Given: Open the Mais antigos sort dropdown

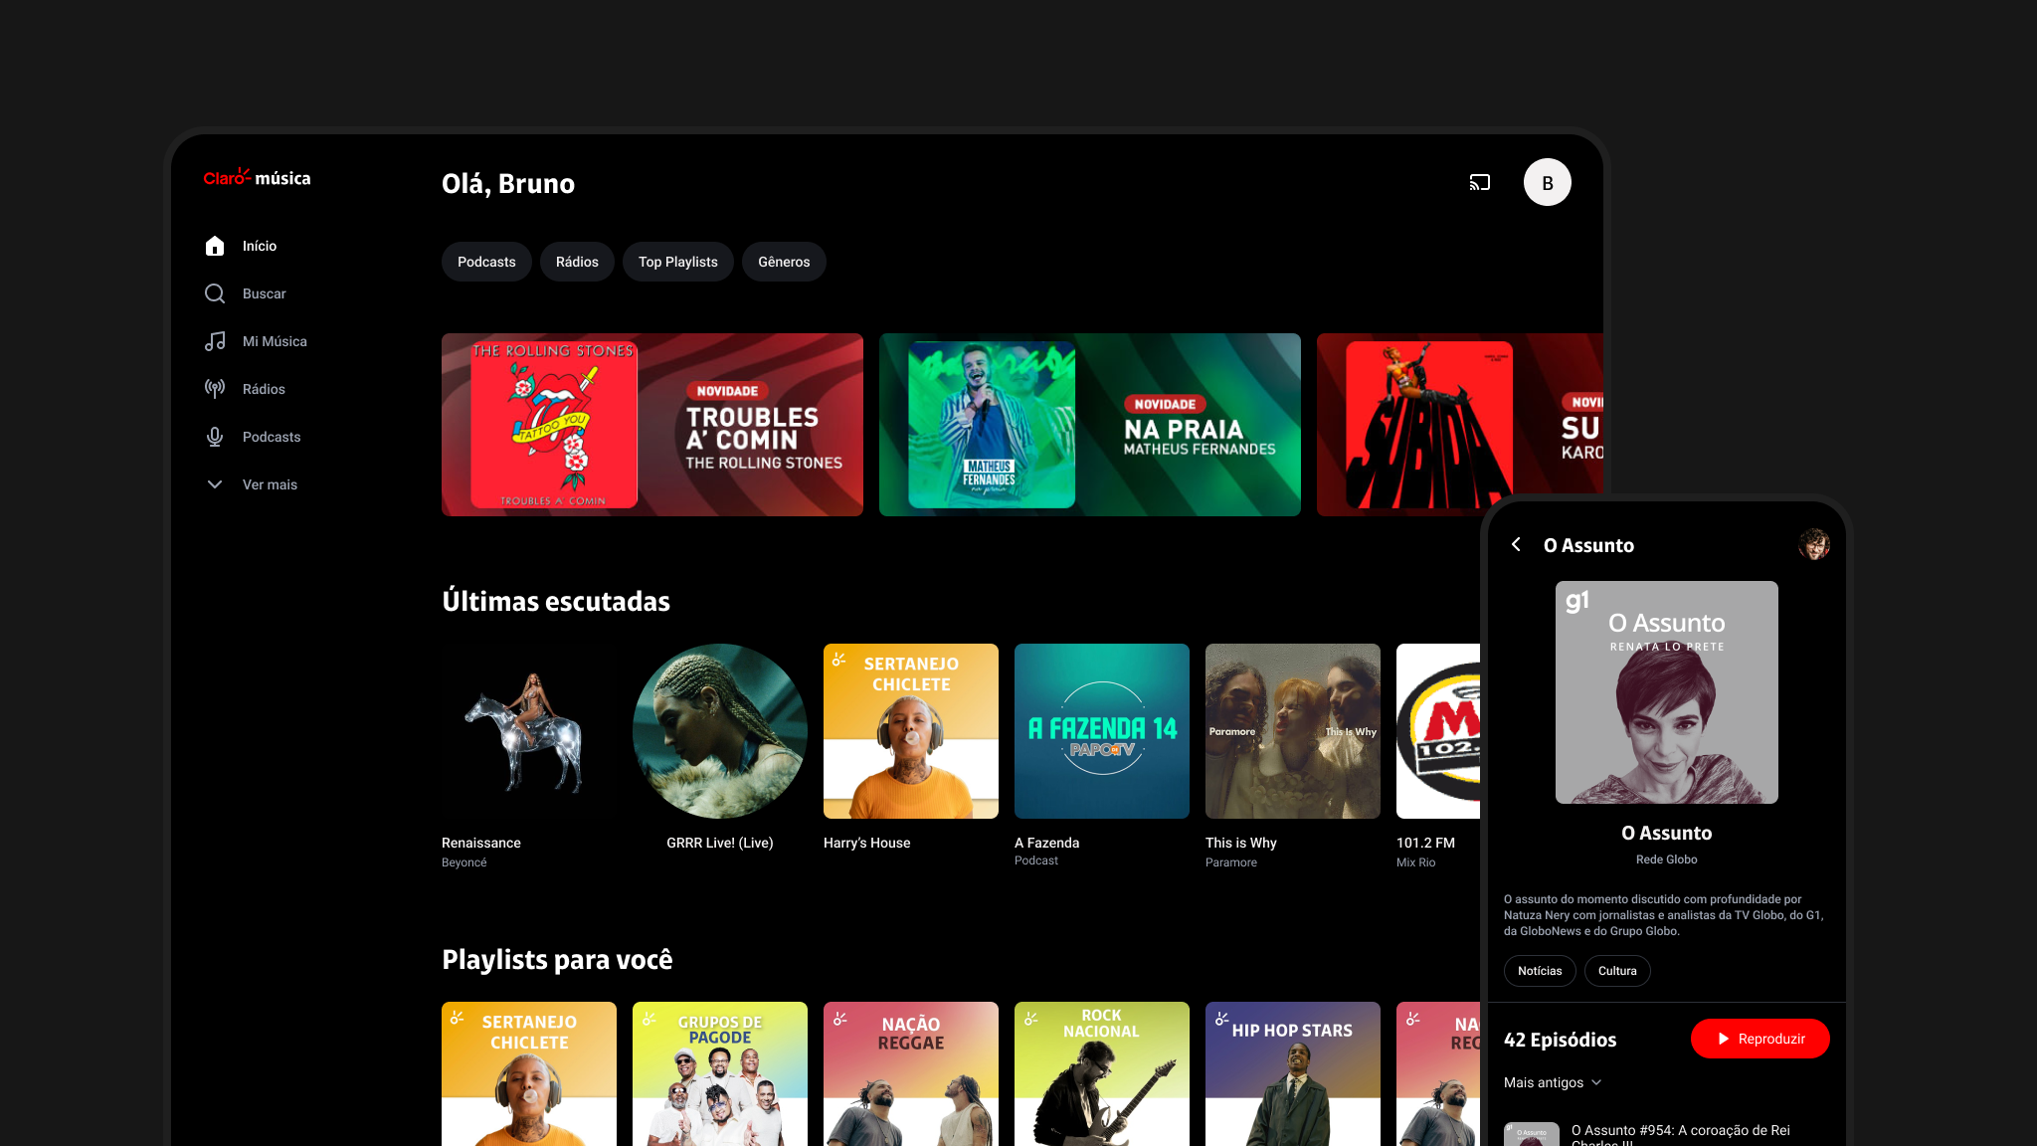Looking at the screenshot, I should [1553, 1082].
